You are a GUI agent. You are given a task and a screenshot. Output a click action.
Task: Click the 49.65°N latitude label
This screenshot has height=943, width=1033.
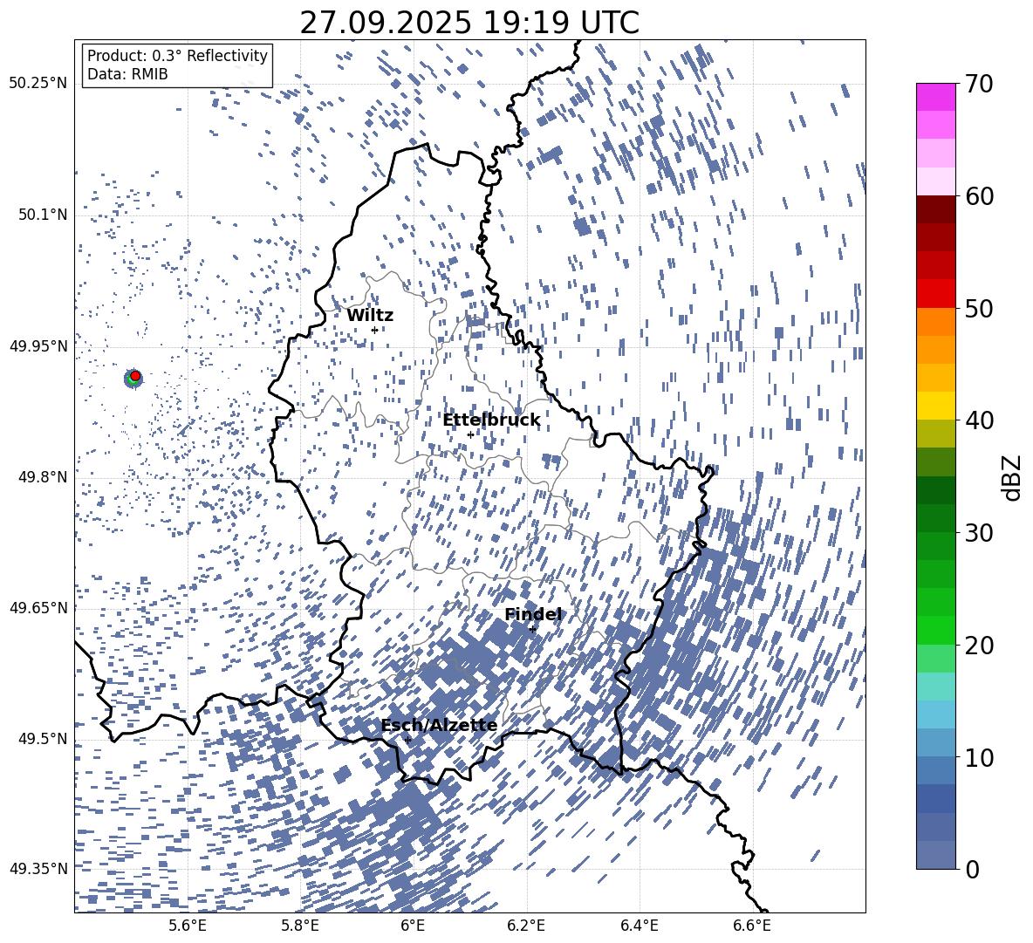38,608
